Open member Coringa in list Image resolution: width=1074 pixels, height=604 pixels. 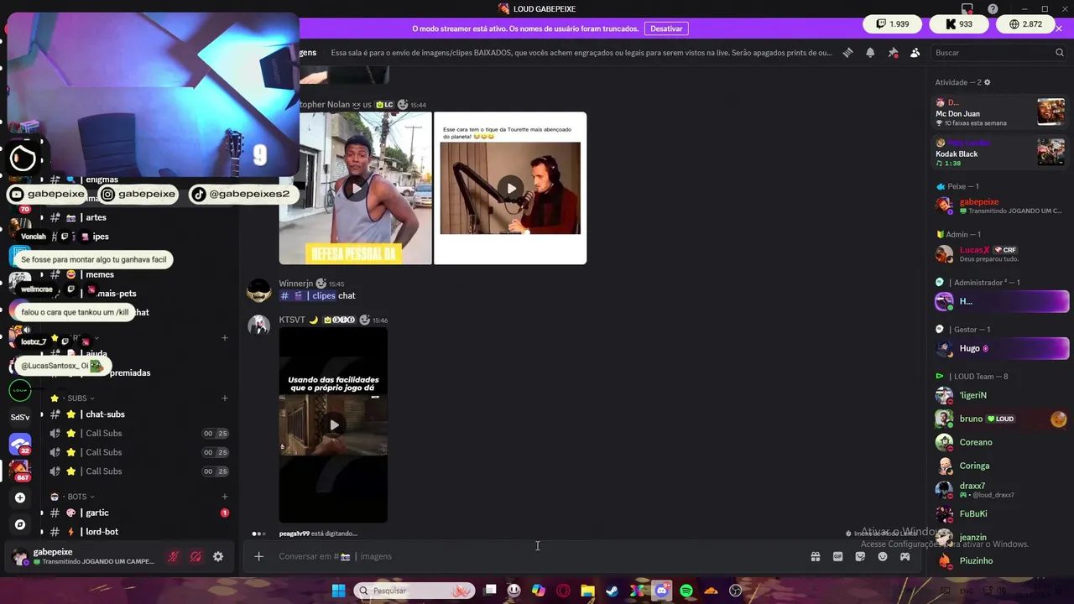point(1000,466)
